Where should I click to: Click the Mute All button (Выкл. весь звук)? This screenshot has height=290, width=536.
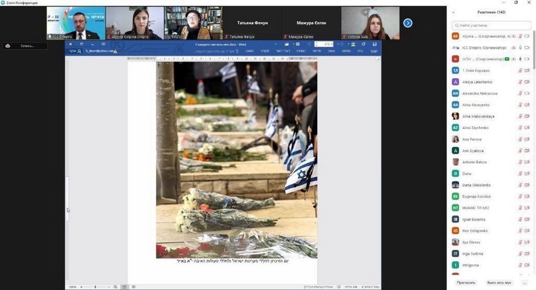click(499, 283)
